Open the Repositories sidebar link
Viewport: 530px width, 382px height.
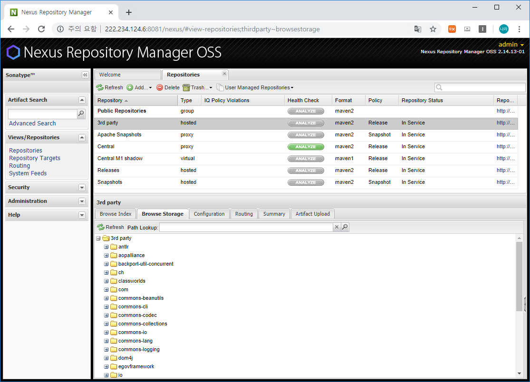tap(26, 150)
